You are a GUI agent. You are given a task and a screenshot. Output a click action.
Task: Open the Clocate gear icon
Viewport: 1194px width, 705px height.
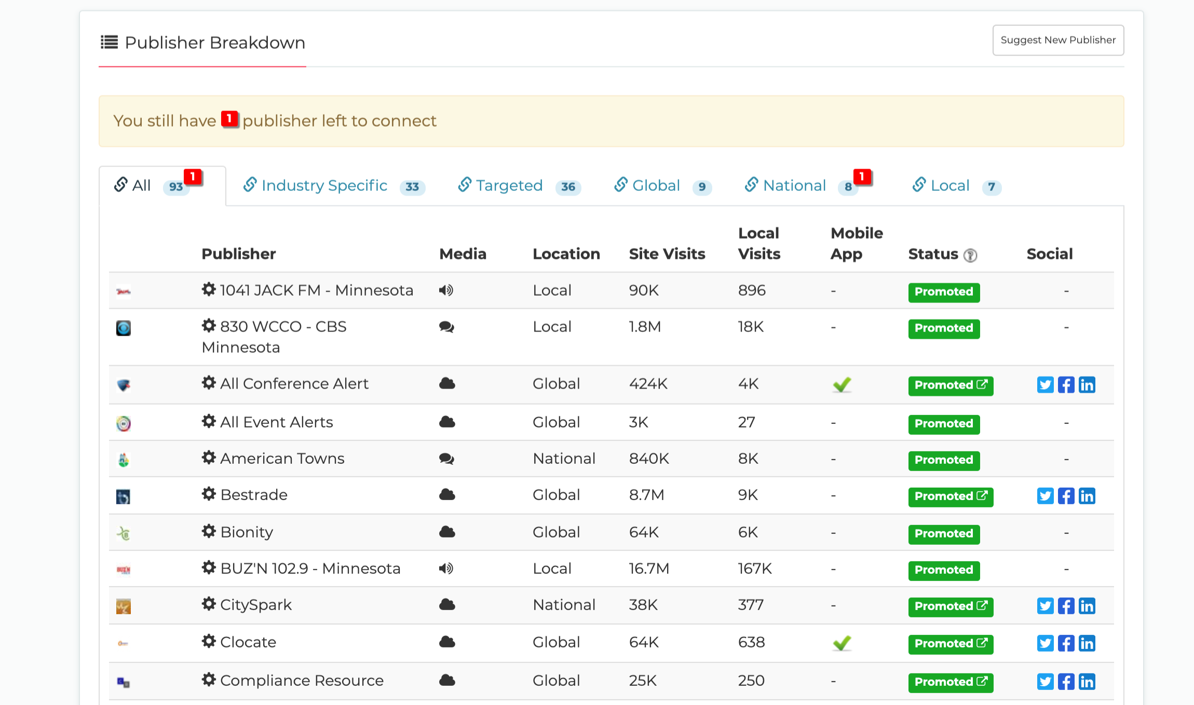pos(209,641)
